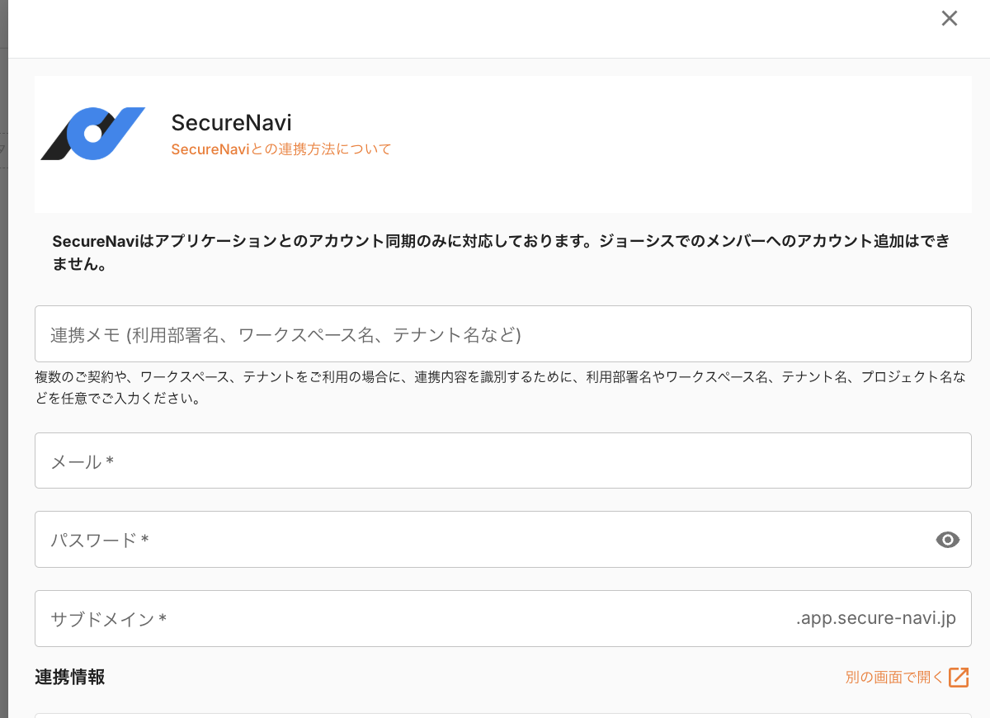Click the external link icon beside 別の画面で開く
This screenshot has height=718, width=990.
(959, 677)
